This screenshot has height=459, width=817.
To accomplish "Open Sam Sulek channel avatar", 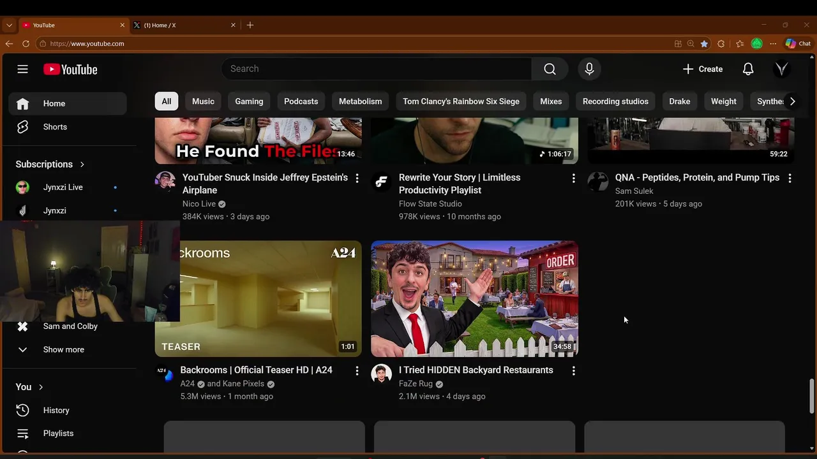I will 597,181.
